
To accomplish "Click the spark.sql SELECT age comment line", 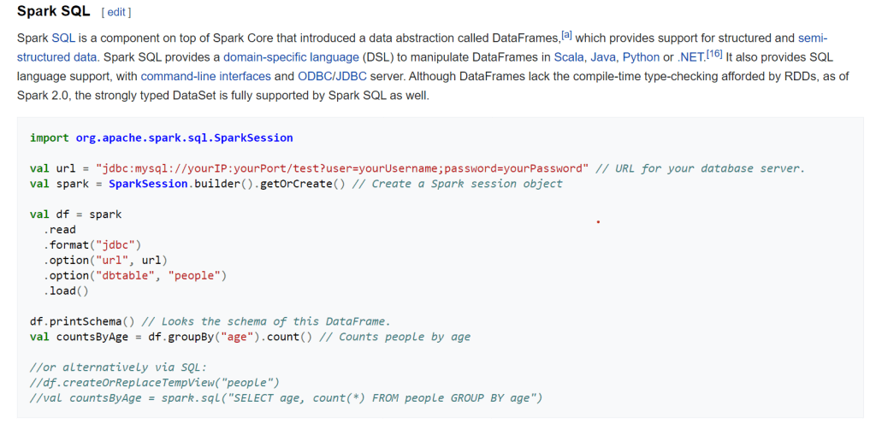I will click(x=286, y=397).
